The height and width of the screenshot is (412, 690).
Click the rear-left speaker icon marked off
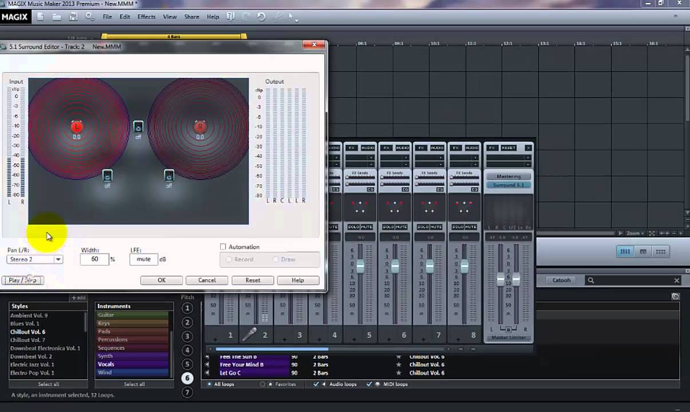pyautogui.click(x=107, y=175)
